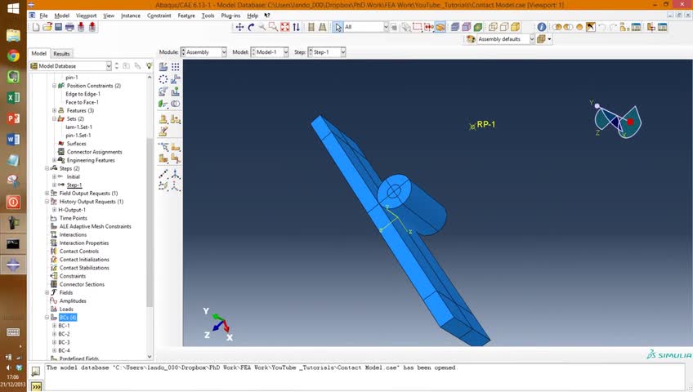Open the Constraint menu
This screenshot has width=693, height=392.
tap(159, 16)
